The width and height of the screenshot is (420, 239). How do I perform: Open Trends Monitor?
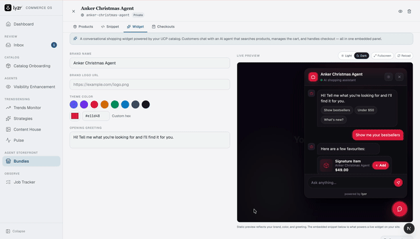pos(31,108)
